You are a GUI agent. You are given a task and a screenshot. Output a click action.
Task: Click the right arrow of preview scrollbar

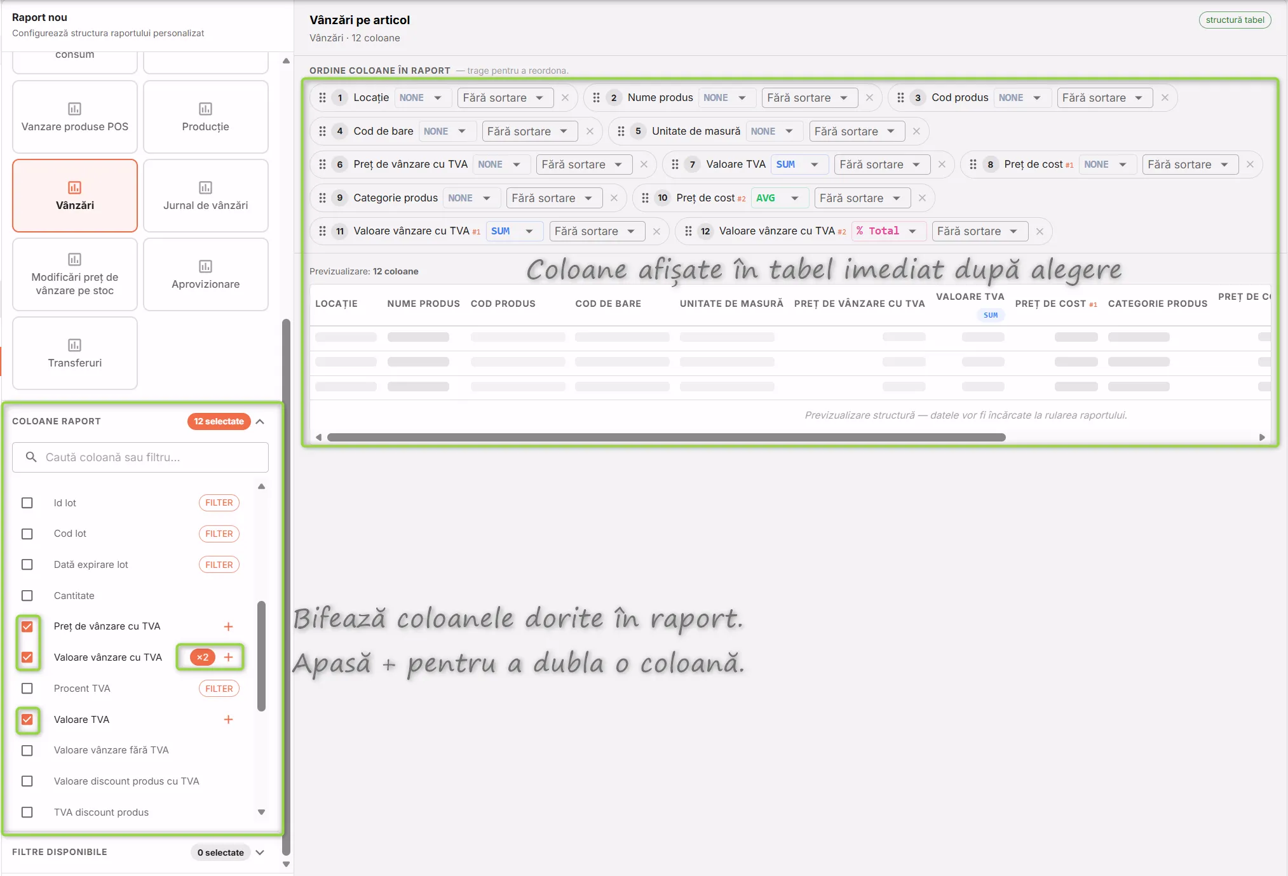tap(1262, 438)
